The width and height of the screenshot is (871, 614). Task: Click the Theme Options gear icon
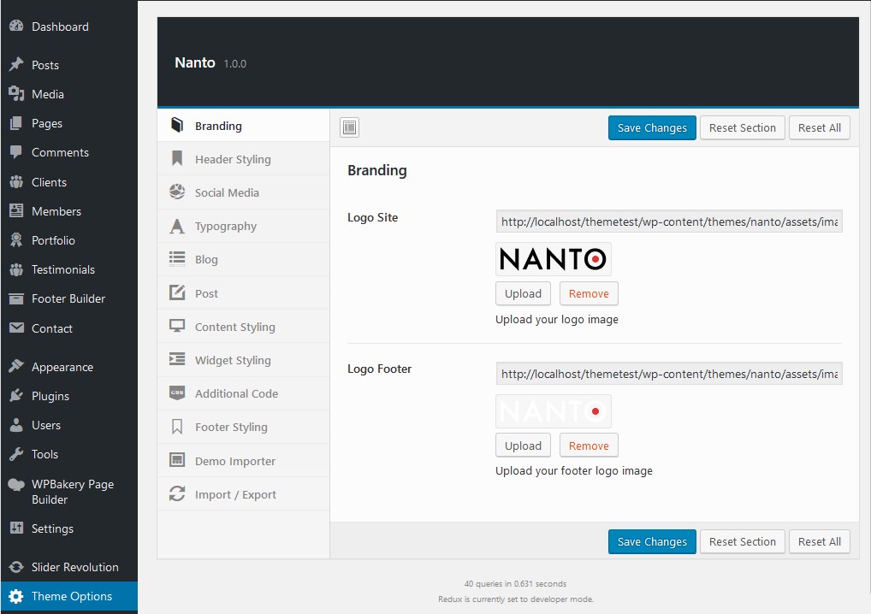(x=16, y=597)
